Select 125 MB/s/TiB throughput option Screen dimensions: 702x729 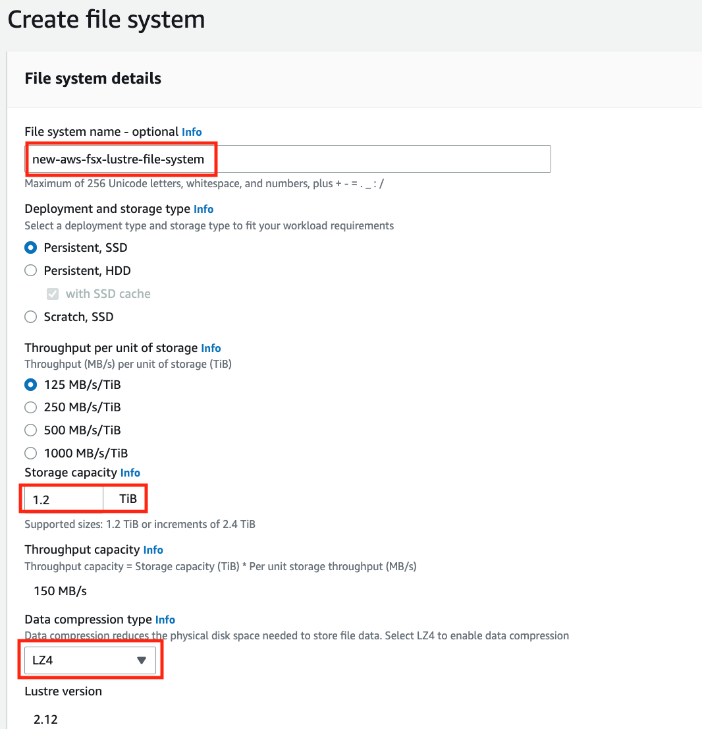30,384
